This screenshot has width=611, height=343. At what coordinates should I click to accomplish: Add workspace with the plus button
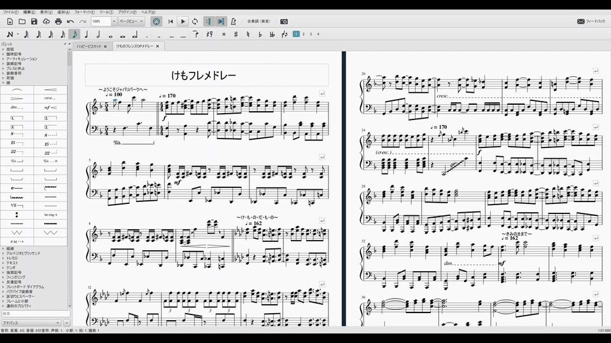coord(67,323)
